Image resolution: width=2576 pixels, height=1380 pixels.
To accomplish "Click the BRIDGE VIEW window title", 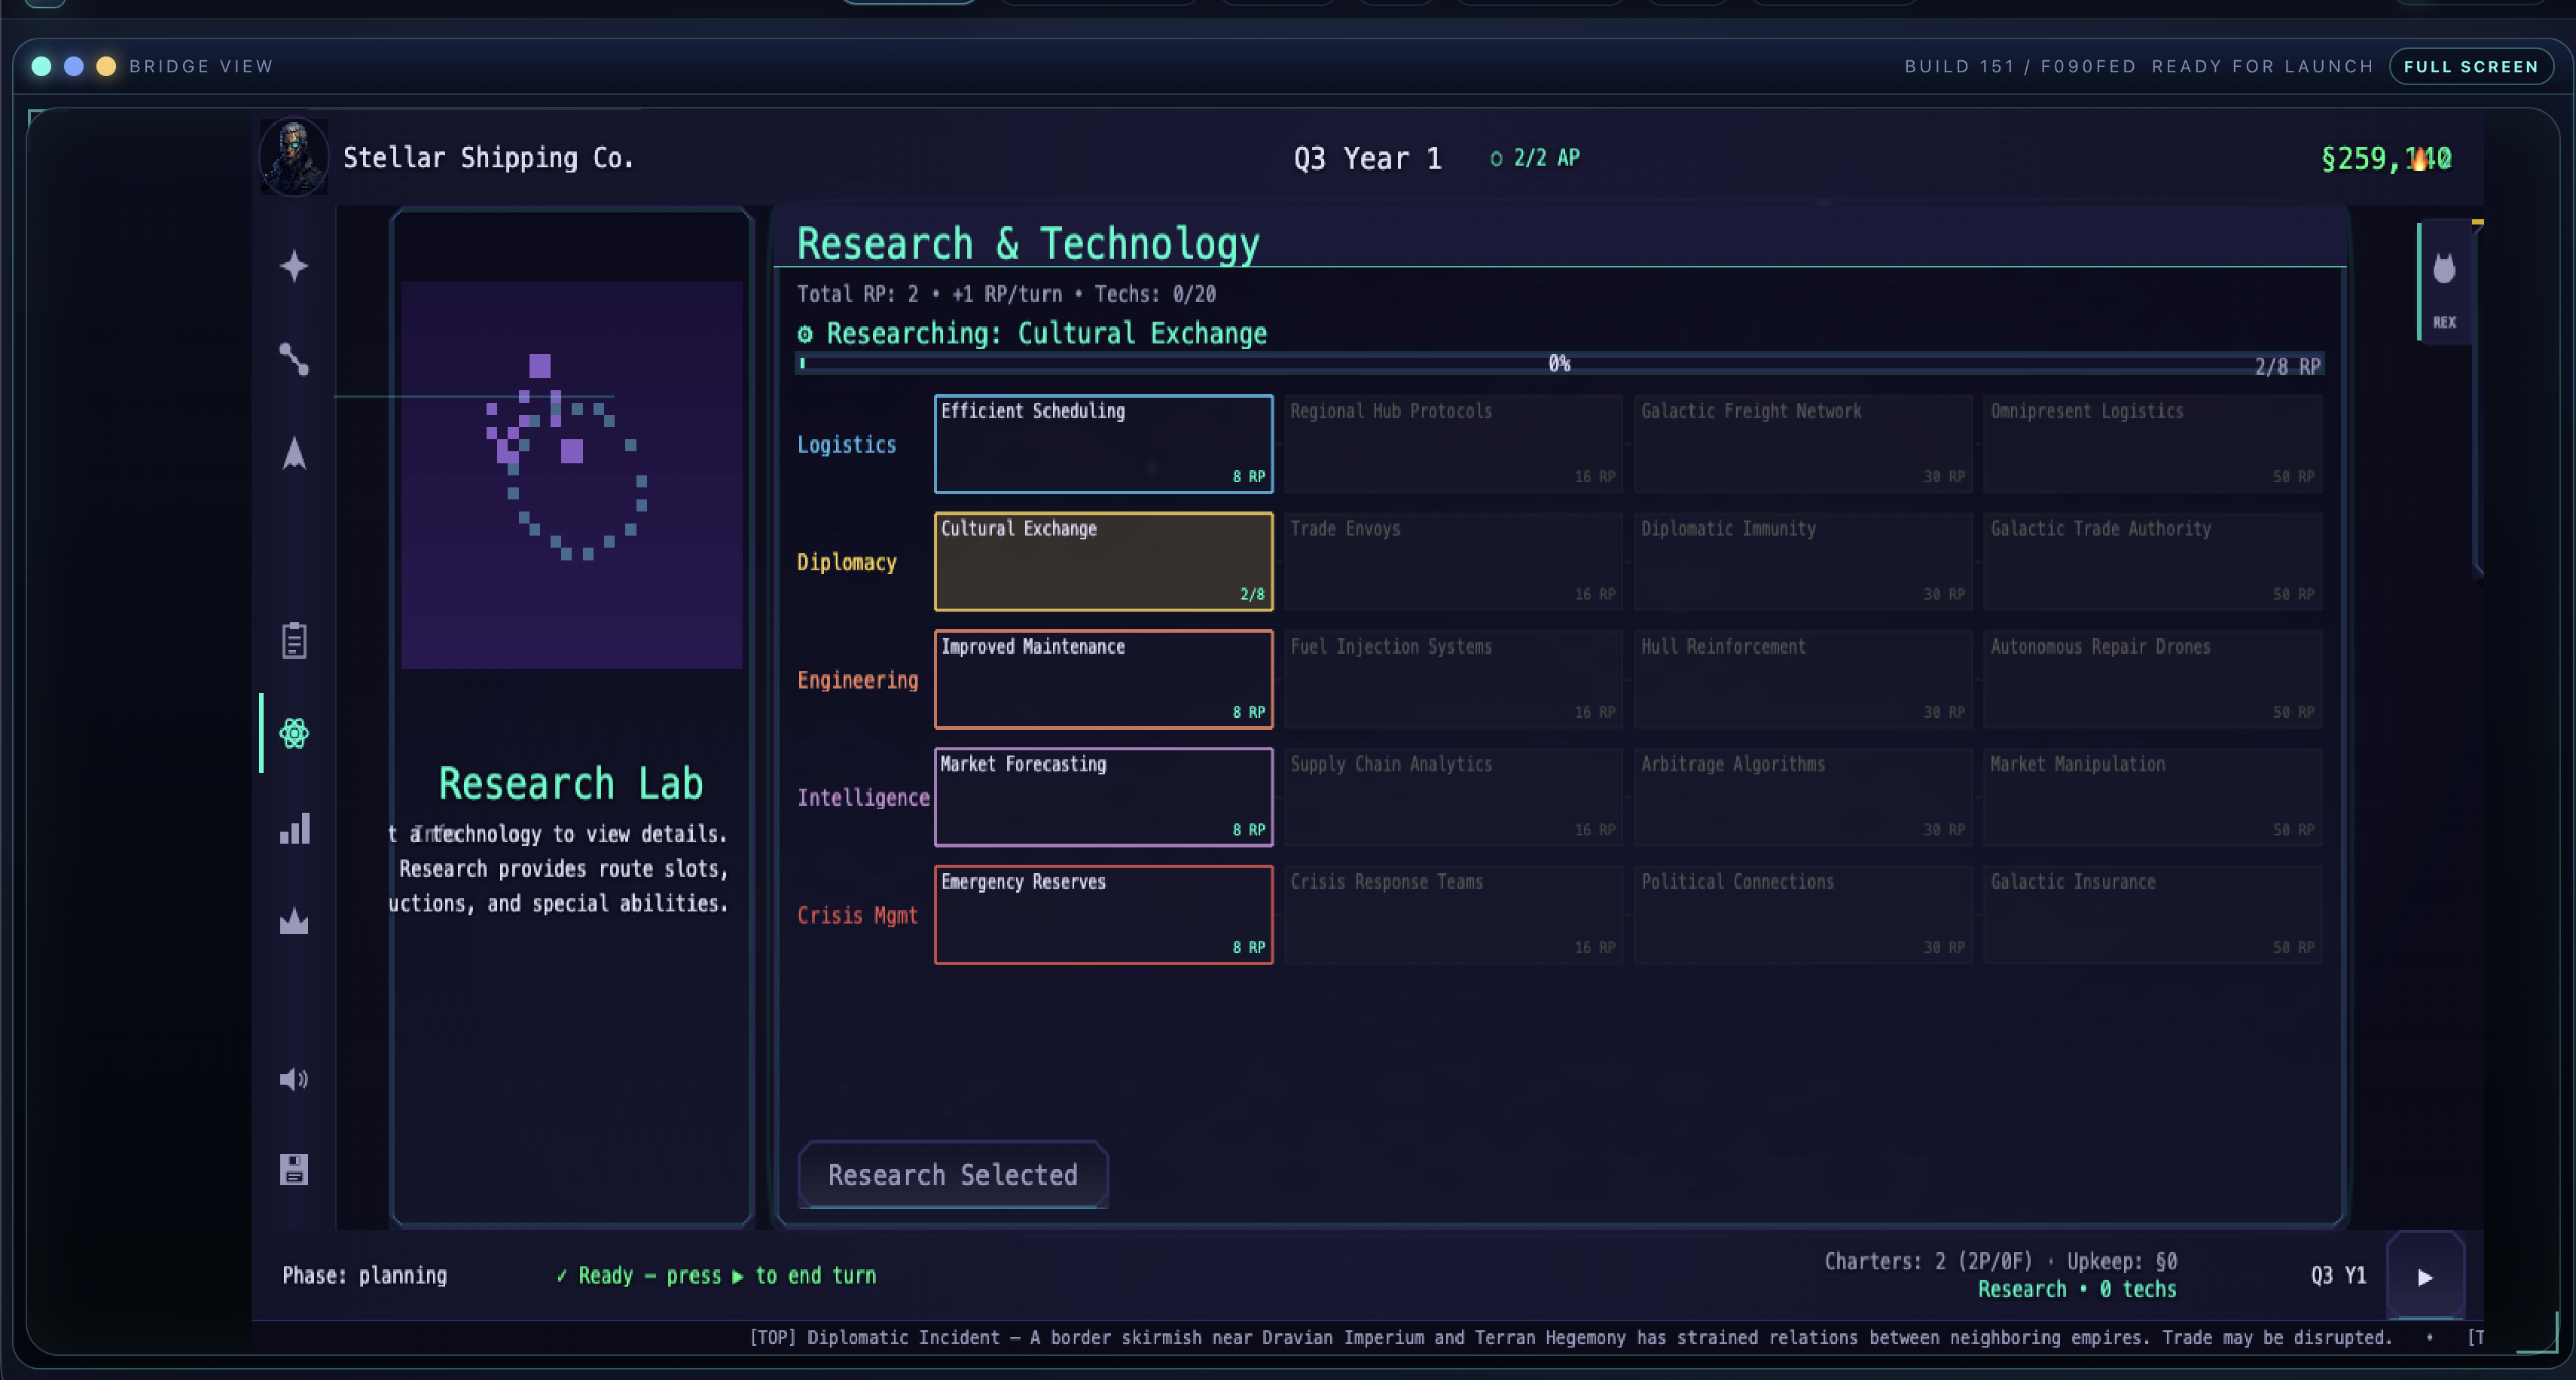I will 201,66.
